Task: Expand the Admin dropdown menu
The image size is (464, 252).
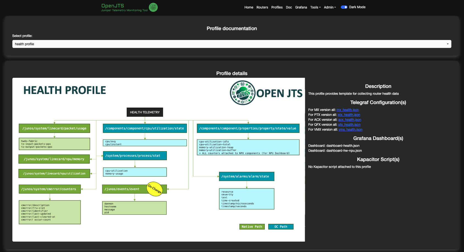Action: coord(330,7)
